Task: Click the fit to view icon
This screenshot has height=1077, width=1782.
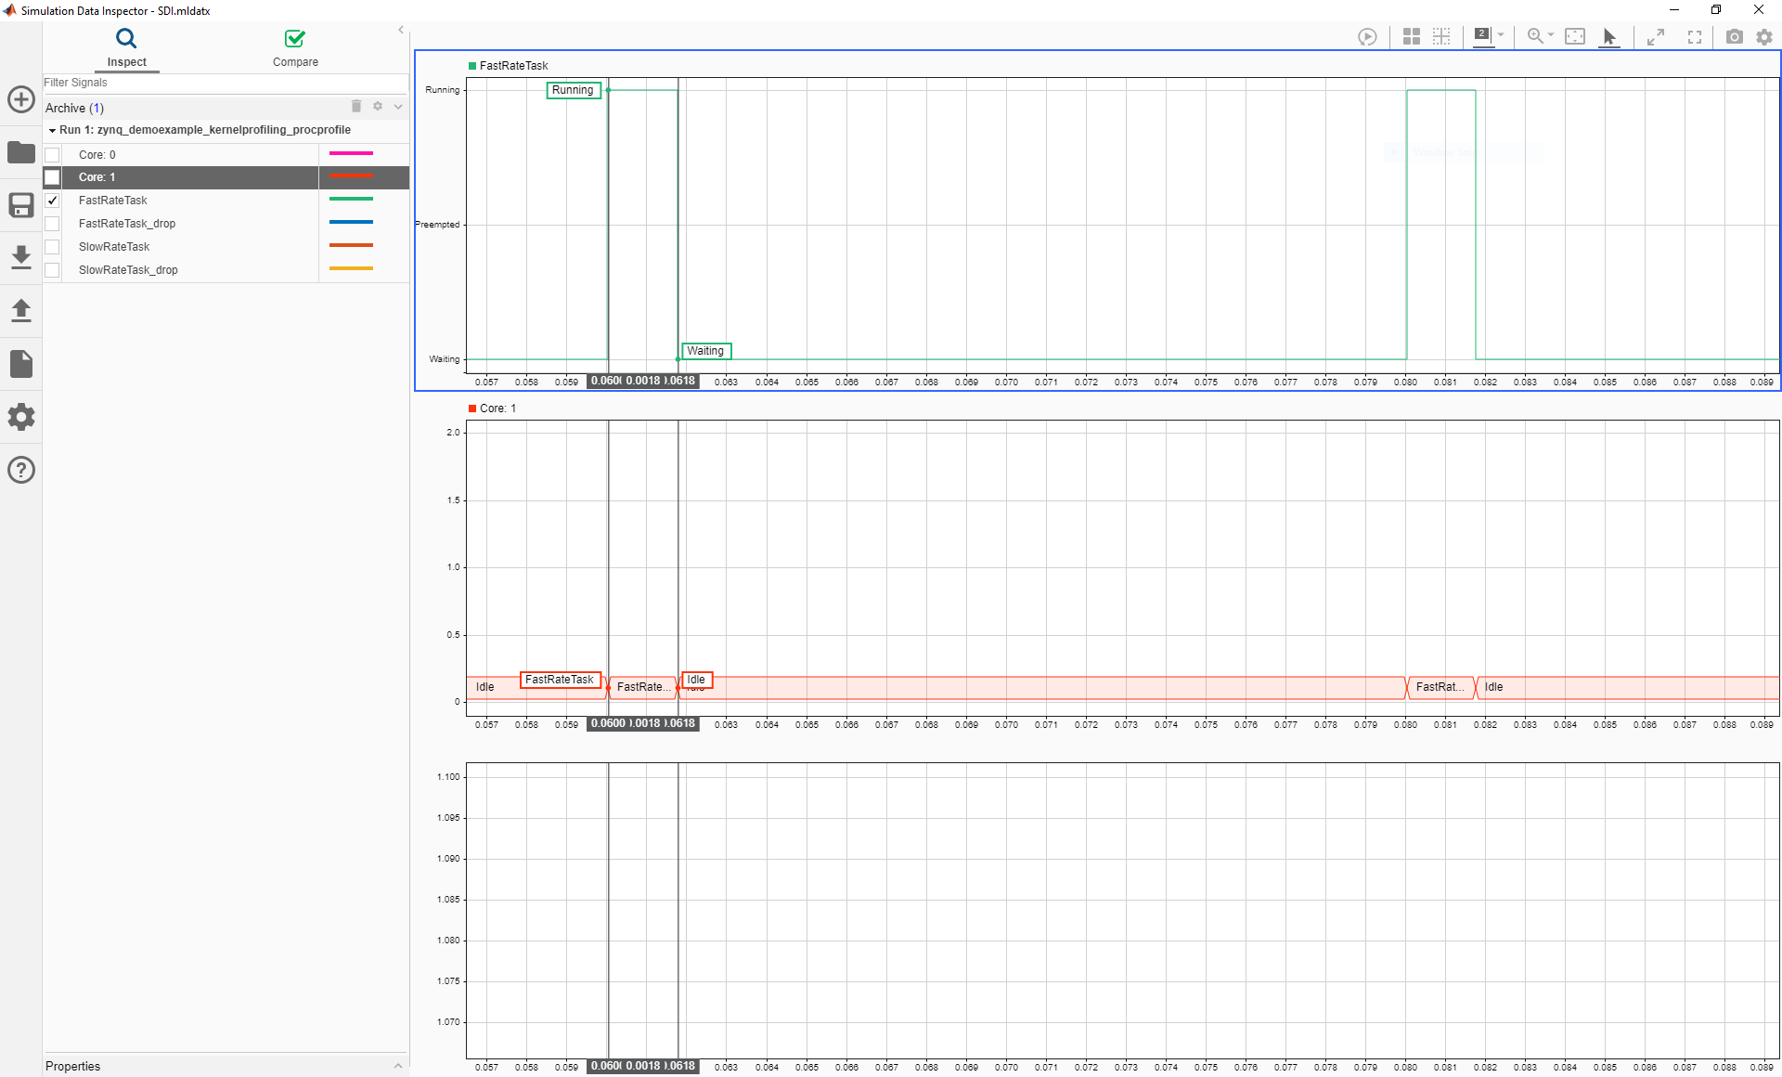Action: (x=1575, y=37)
